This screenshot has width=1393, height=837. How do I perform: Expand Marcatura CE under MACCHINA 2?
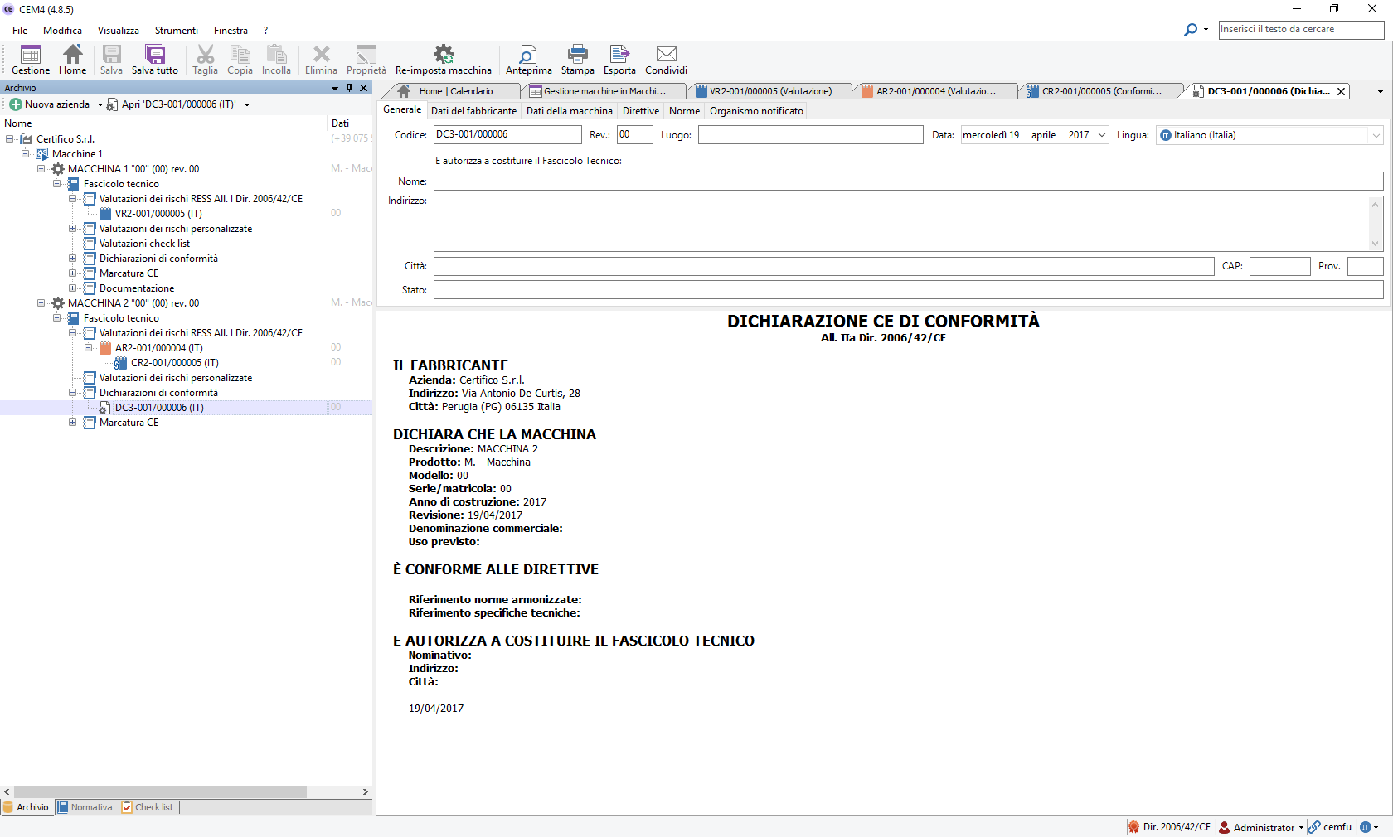tap(72, 423)
